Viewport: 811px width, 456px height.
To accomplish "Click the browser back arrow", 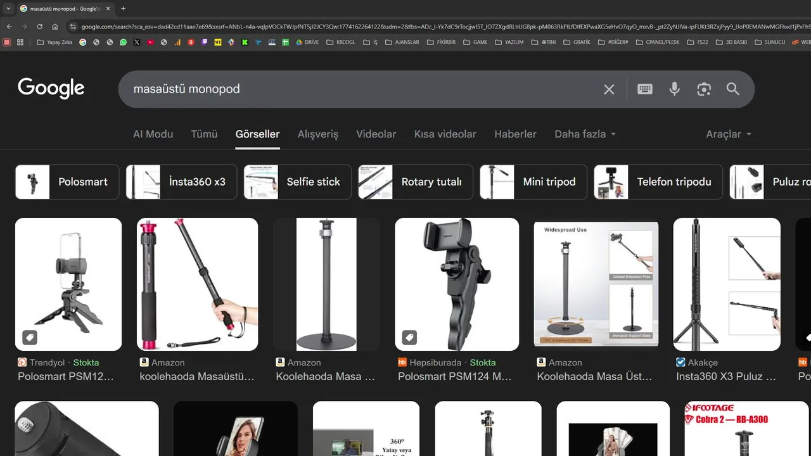I will click(9, 27).
